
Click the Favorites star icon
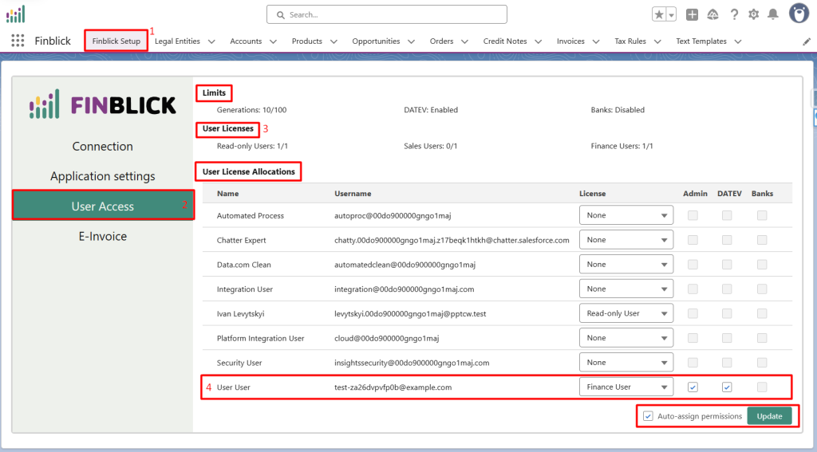tap(659, 14)
